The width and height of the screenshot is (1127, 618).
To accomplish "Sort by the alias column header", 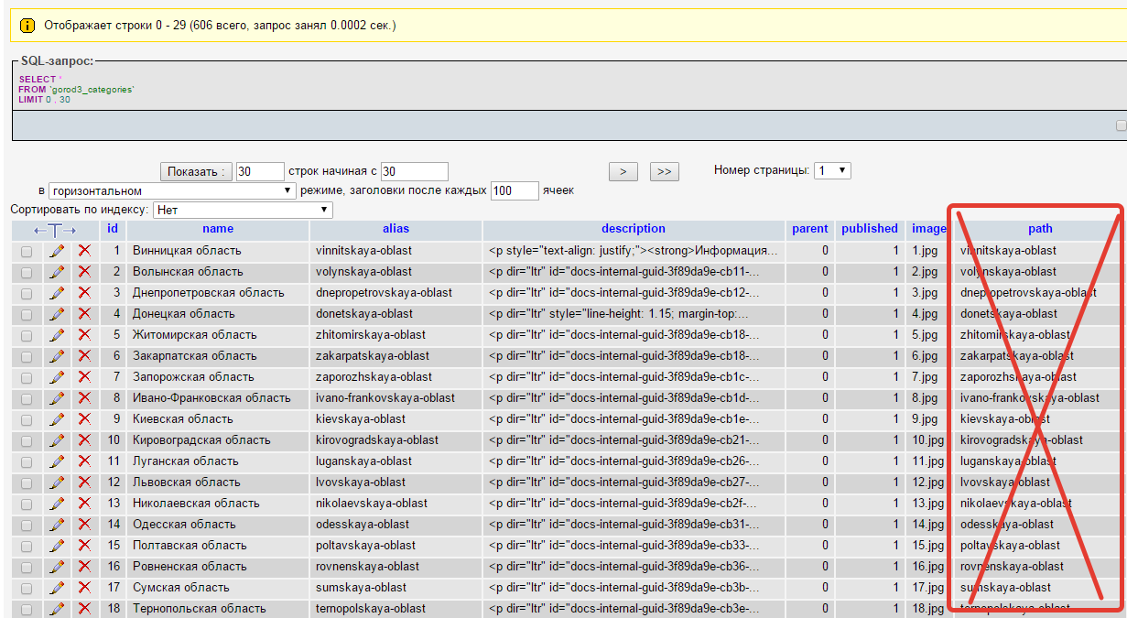I will click(396, 229).
